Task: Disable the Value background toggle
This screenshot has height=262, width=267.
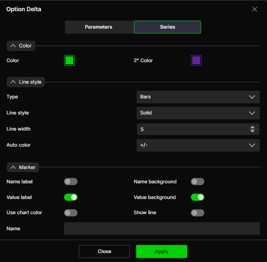Action: point(198,197)
